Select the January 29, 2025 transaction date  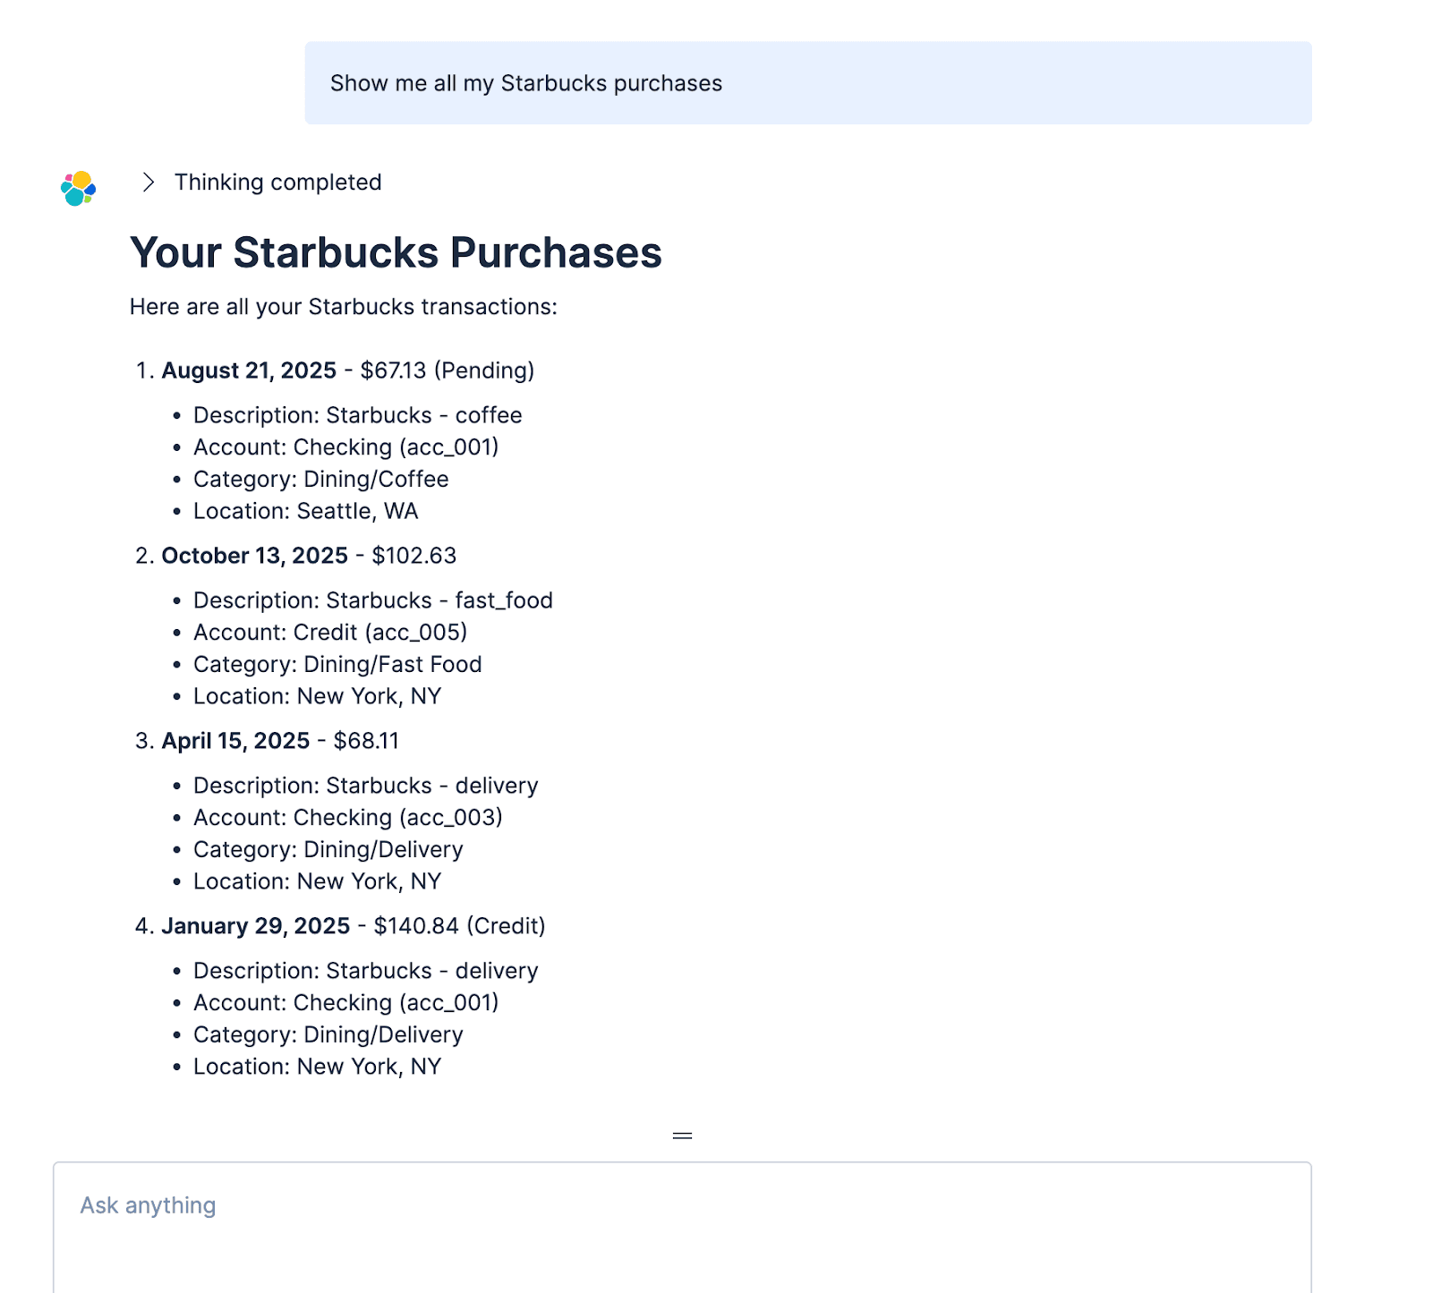click(255, 926)
